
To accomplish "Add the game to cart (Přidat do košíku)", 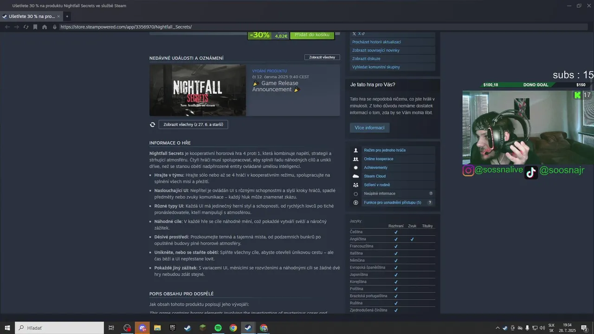I will [x=312, y=35].
